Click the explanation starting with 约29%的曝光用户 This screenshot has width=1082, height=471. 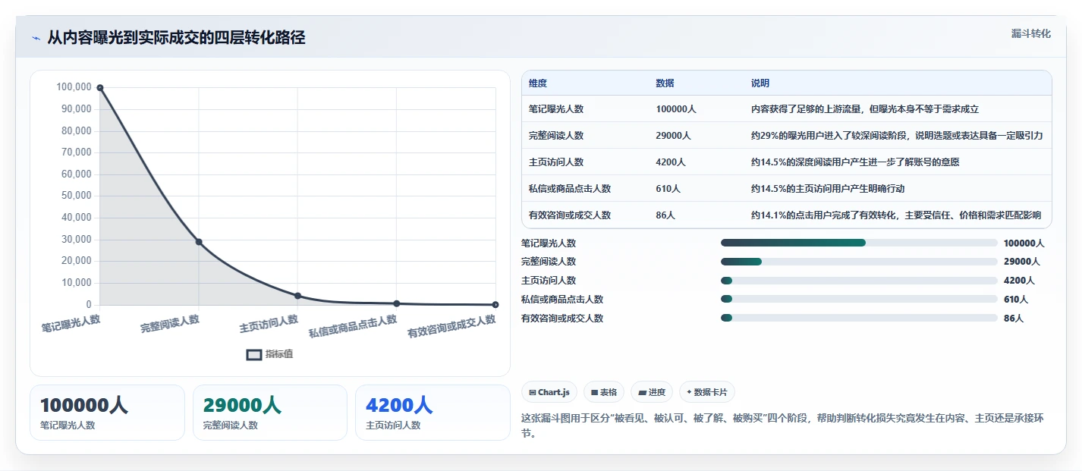pyautogui.click(x=897, y=136)
